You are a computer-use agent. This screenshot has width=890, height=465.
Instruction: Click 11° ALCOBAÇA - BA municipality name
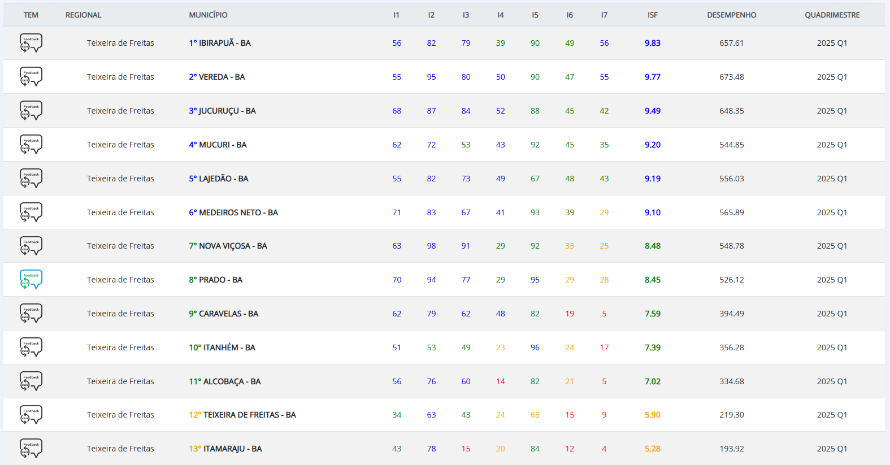tap(224, 381)
